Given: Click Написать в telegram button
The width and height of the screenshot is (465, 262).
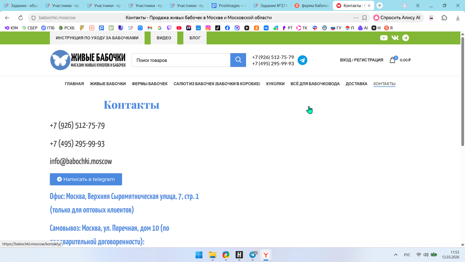Looking at the screenshot, I should click(86, 179).
